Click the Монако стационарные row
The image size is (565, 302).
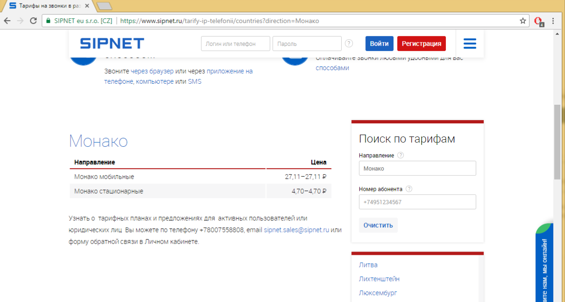tap(200, 191)
